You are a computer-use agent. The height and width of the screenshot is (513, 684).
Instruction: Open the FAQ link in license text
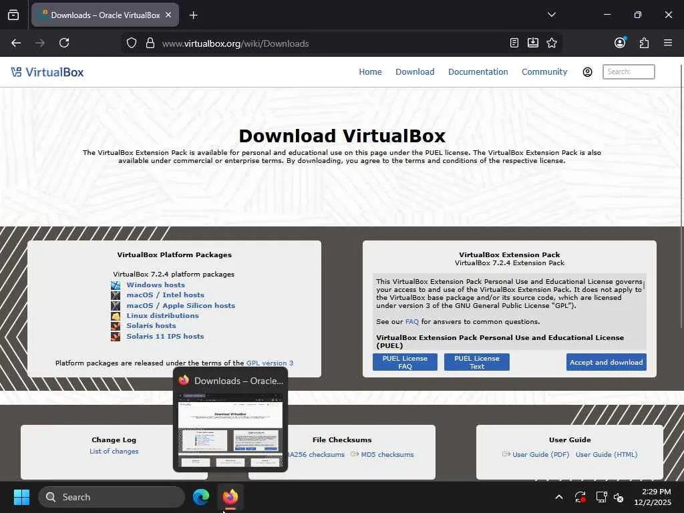(411, 322)
